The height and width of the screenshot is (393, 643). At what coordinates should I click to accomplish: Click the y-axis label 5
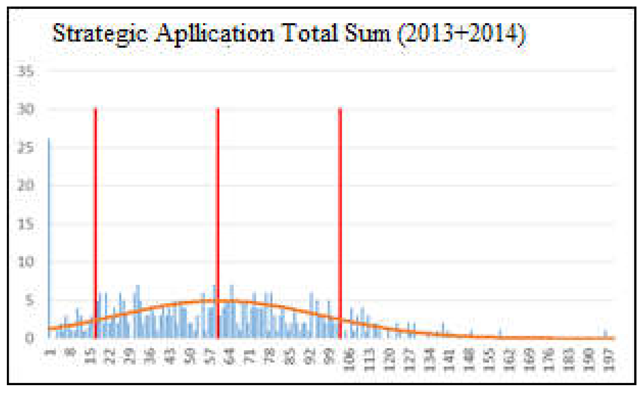(x=29, y=300)
